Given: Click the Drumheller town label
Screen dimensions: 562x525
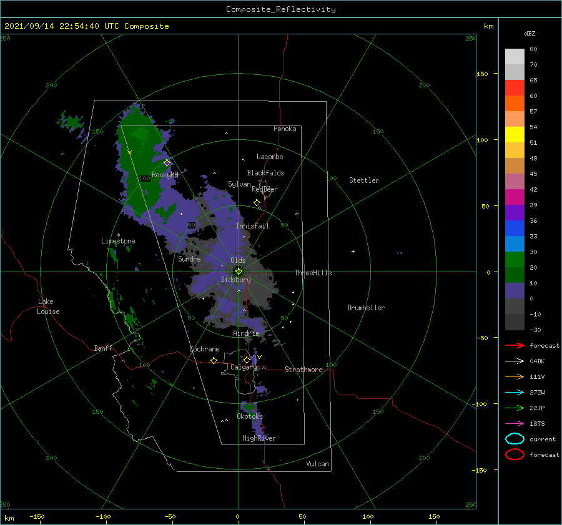Looking at the screenshot, I should pos(365,308).
